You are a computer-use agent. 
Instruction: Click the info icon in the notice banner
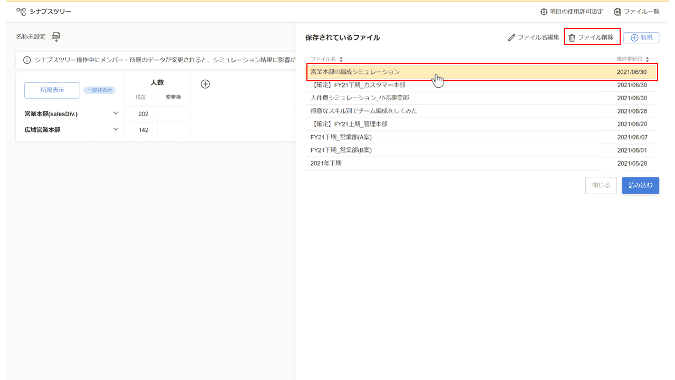(x=27, y=60)
